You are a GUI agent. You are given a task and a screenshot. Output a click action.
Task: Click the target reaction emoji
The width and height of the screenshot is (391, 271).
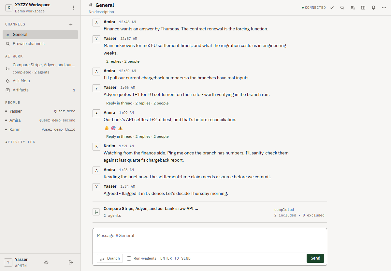point(113,128)
